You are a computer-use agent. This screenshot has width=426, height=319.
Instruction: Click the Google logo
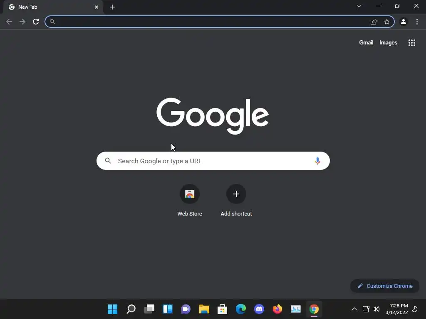coord(213,116)
